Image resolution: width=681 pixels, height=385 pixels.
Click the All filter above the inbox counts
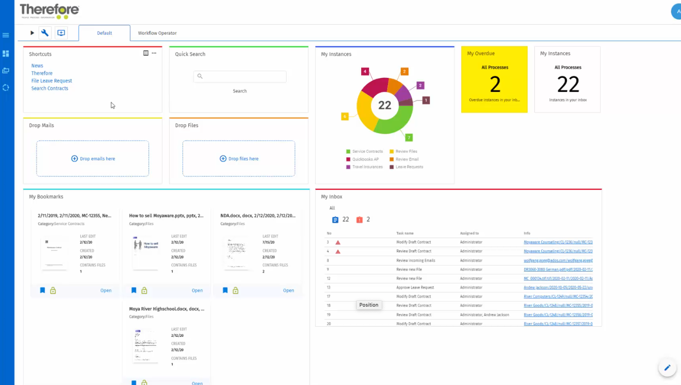pyautogui.click(x=332, y=208)
